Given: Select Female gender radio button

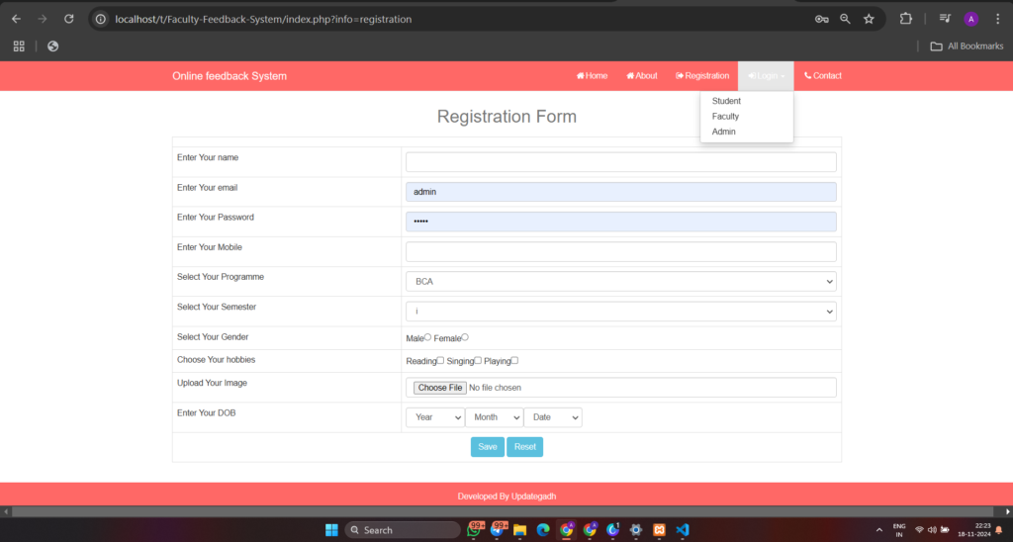Looking at the screenshot, I should (x=465, y=337).
